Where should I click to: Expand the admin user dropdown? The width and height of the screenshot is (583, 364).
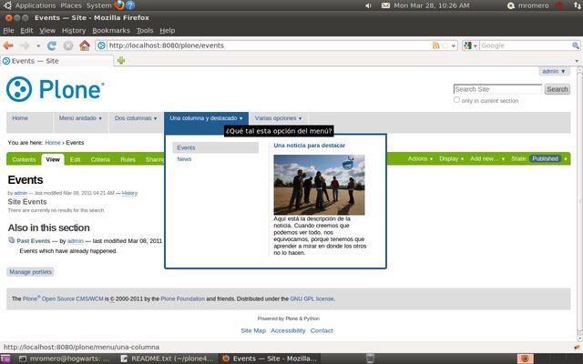click(554, 71)
